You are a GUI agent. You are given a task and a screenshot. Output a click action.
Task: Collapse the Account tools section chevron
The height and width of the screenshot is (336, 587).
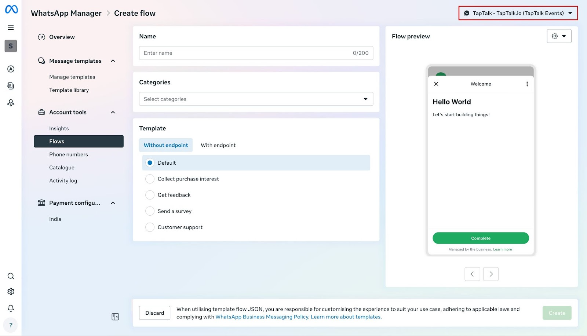[x=113, y=112]
